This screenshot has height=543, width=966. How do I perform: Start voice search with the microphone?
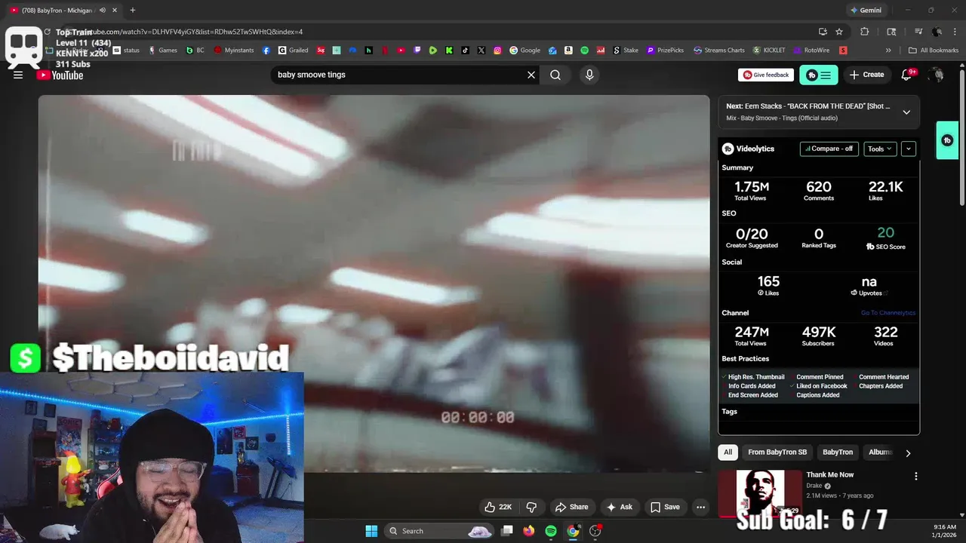589,75
